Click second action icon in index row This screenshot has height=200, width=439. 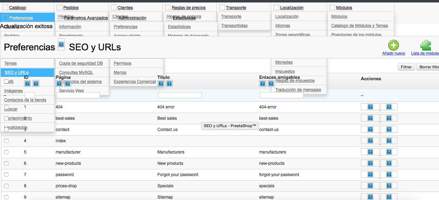point(389,141)
